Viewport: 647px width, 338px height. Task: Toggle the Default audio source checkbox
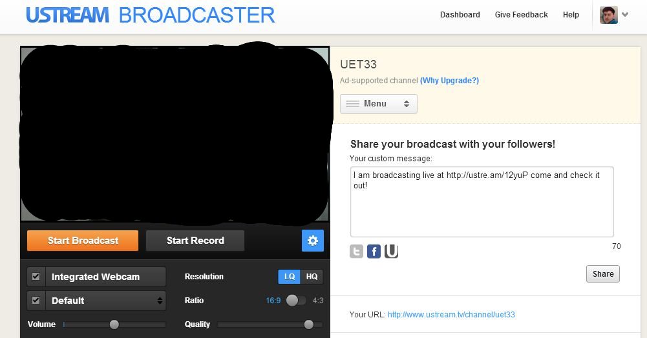36,301
